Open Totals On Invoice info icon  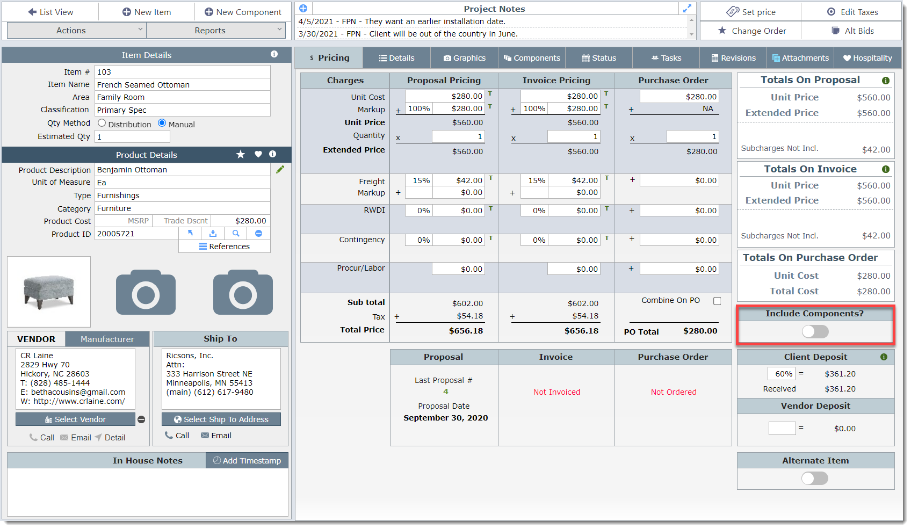tap(886, 169)
